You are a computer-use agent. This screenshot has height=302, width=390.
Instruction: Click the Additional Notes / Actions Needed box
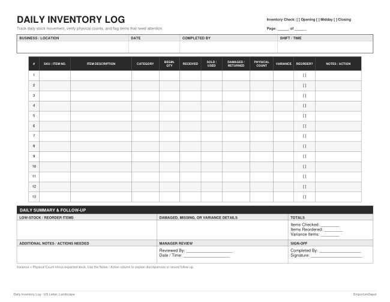pos(87,255)
